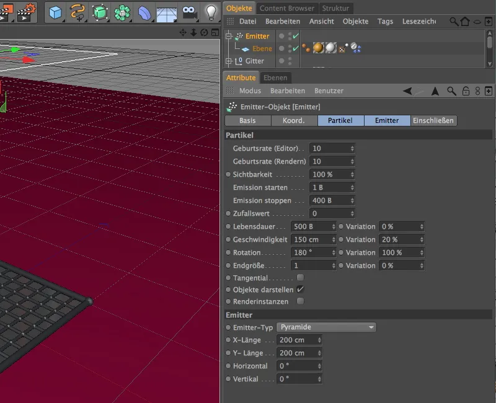Toggle Emitter visibility dots
Viewport: 496px width, 403px height.
[x=290, y=36]
